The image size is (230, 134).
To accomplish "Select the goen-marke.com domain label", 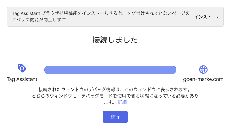I will pos(203,79).
